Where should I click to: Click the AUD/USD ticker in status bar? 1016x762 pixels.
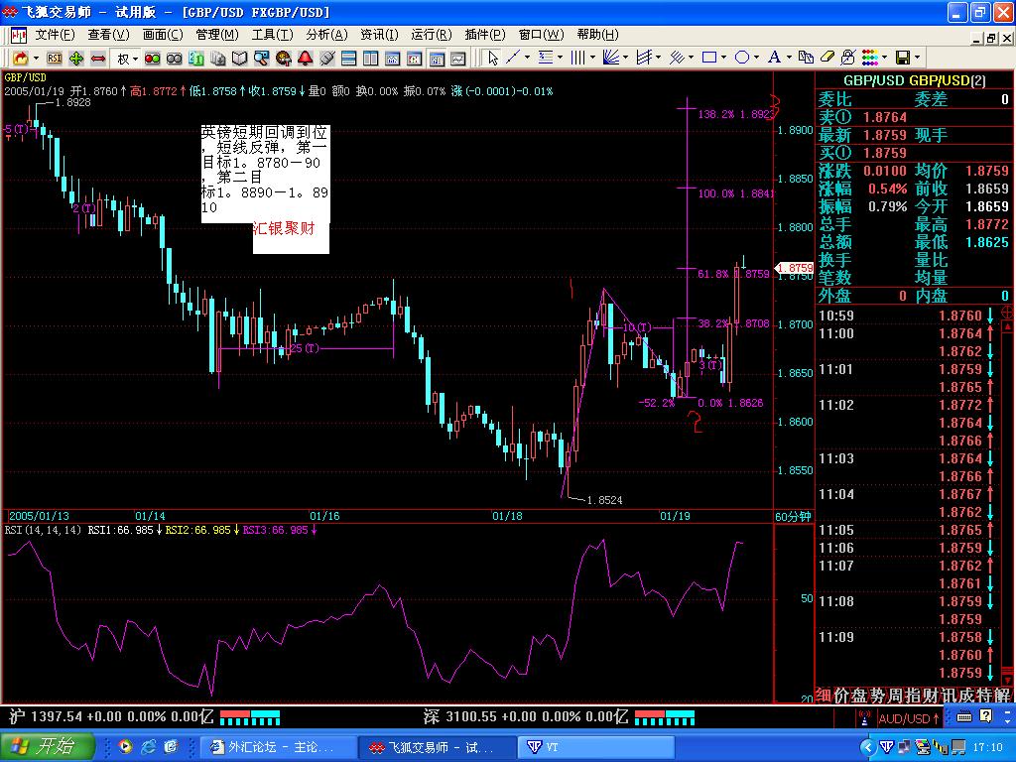coord(909,718)
